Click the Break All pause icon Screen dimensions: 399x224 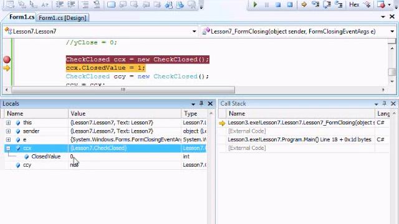pyautogui.click(x=266, y=4)
